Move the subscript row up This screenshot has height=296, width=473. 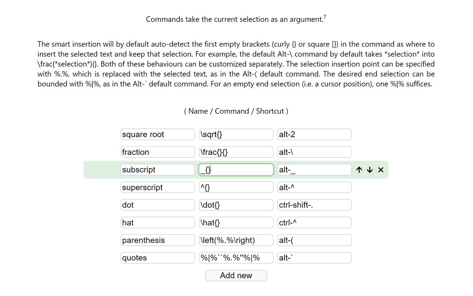pos(359,170)
